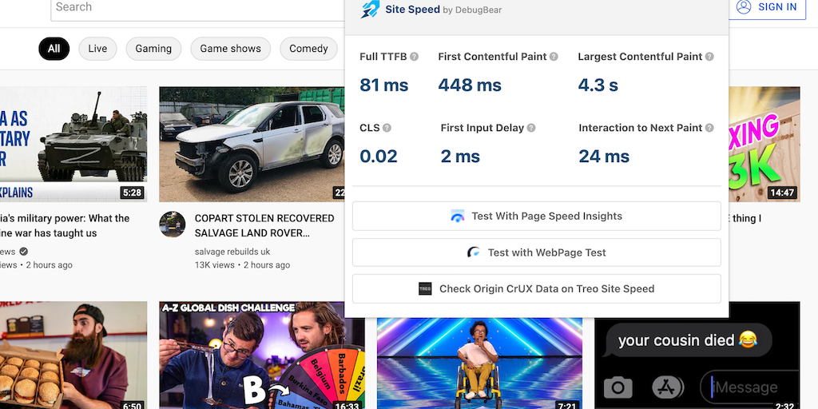The image size is (818, 409).
Task: Click the 5:28 duration badge
Action: pos(132,193)
